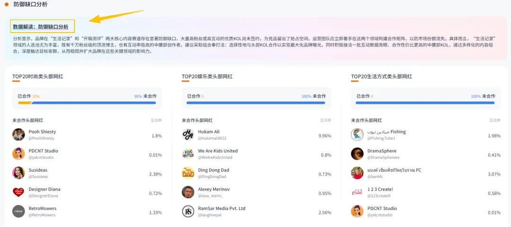
Task: Click Fishing Tube channel avatar
Action: pos(357,135)
